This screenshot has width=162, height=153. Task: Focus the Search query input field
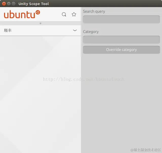coord(121,19)
